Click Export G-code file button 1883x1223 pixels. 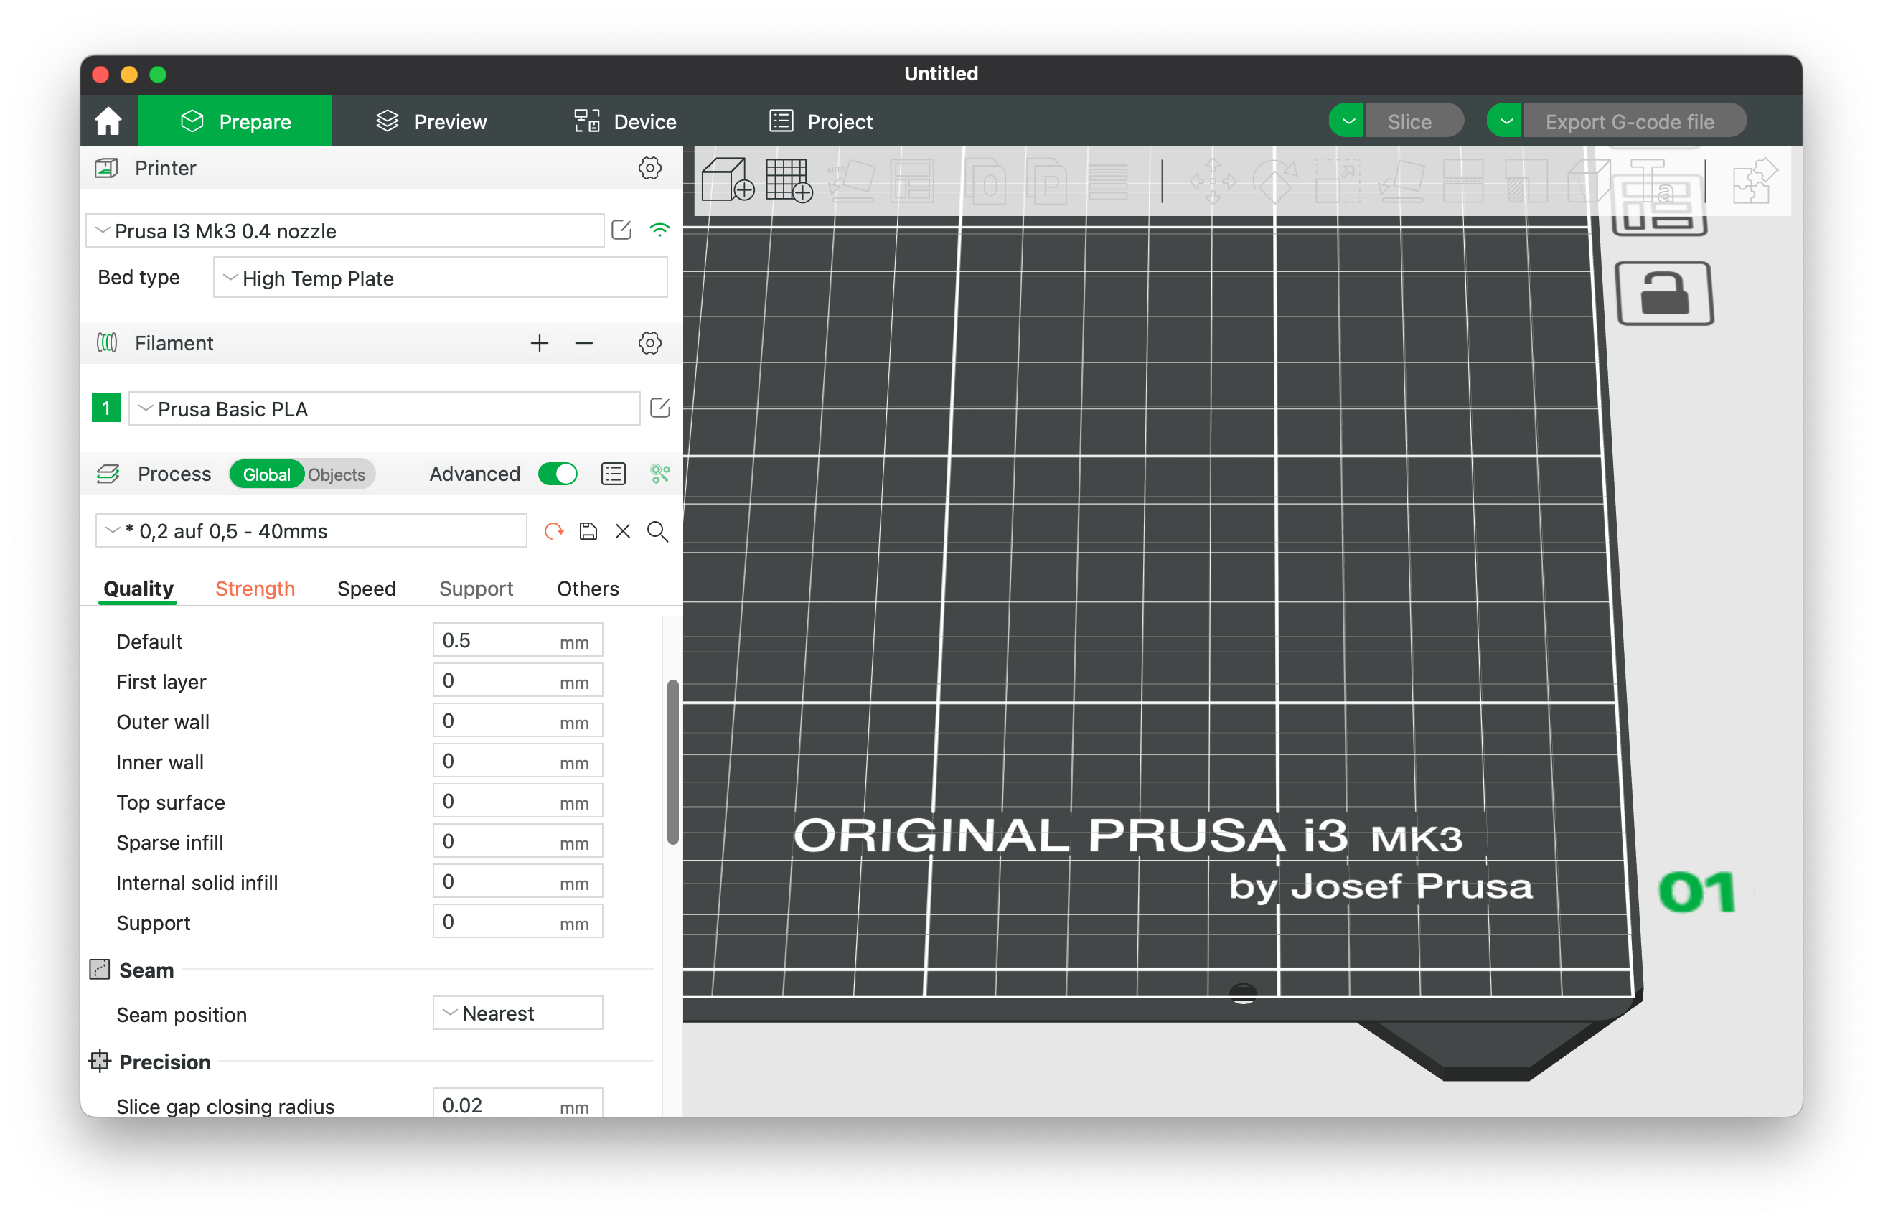click(1635, 121)
